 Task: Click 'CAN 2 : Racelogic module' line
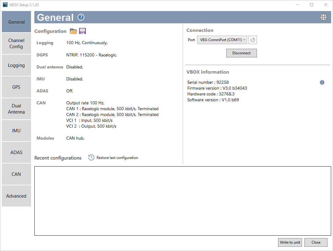(112, 114)
